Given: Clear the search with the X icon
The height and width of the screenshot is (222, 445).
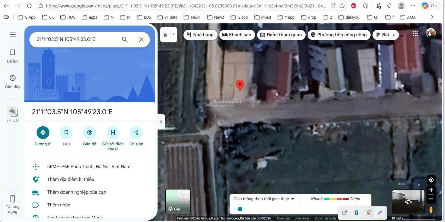Looking at the screenshot, I should (x=141, y=40).
